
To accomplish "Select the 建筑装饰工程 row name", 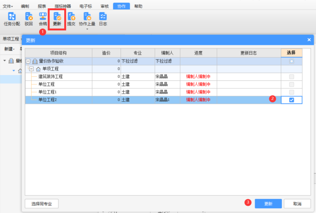I will coord(51,77).
